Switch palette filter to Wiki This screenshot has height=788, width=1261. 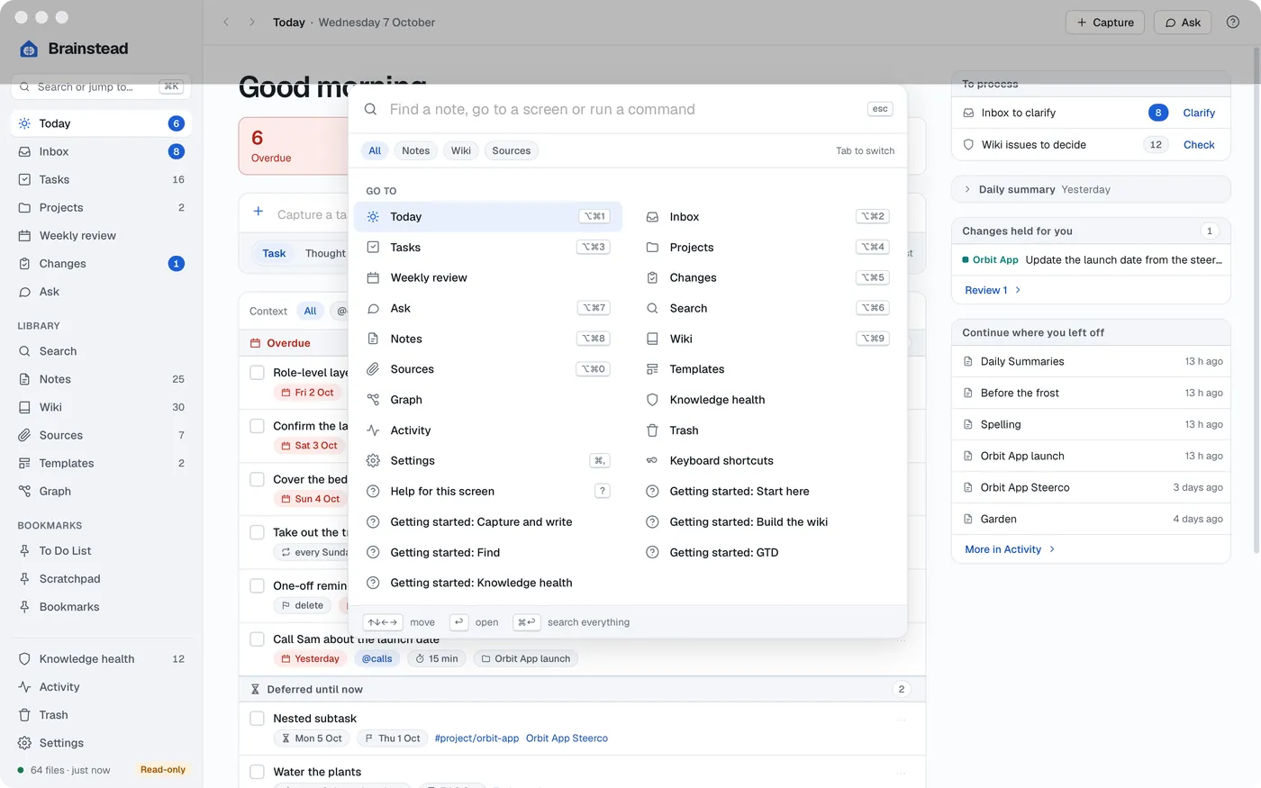click(x=461, y=151)
